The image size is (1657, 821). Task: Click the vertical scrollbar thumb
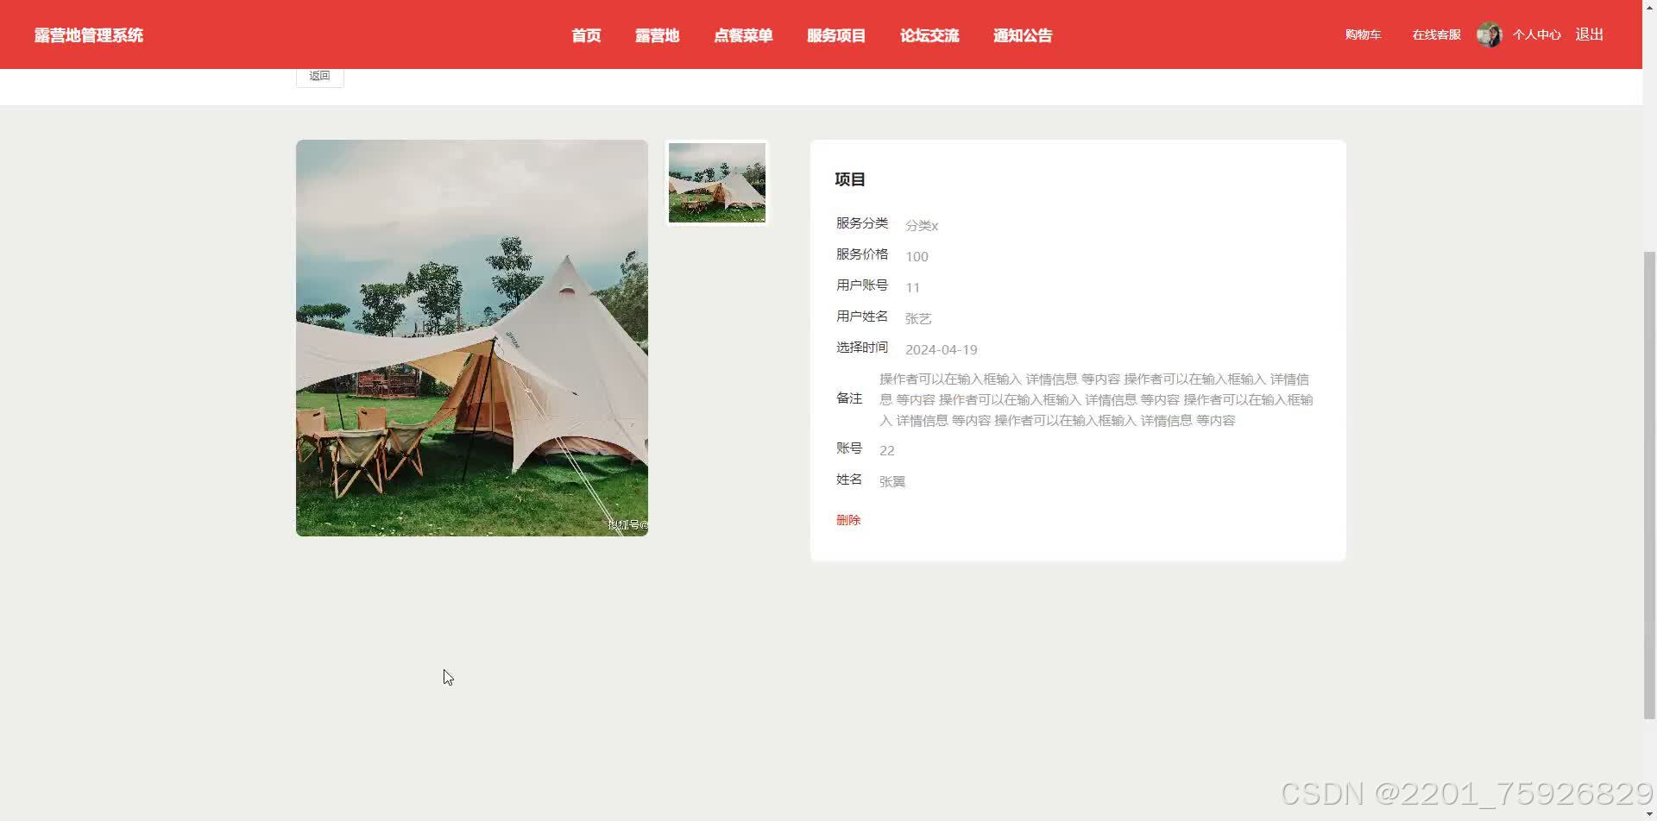point(1649,485)
